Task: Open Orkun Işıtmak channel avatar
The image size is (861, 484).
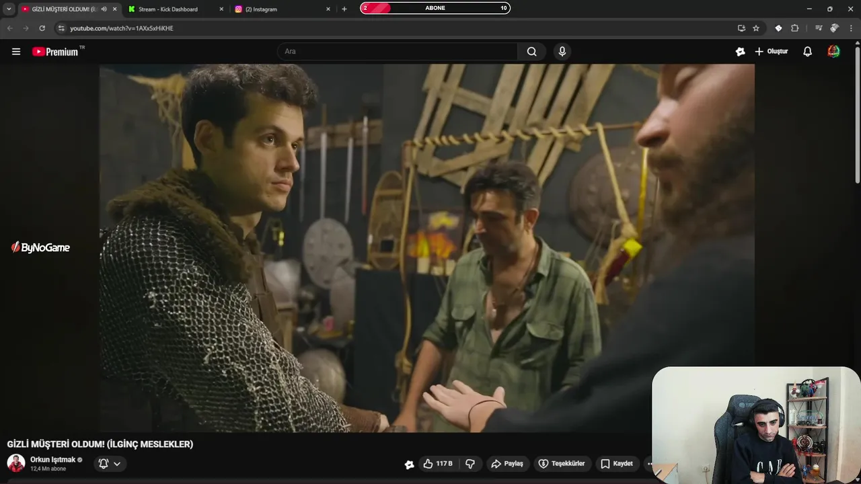Action: (x=16, y=463)
